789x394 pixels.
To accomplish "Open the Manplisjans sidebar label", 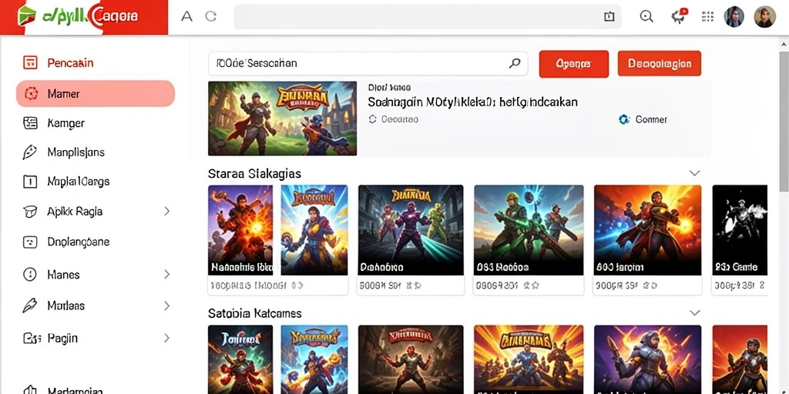I will click(76, 152).
